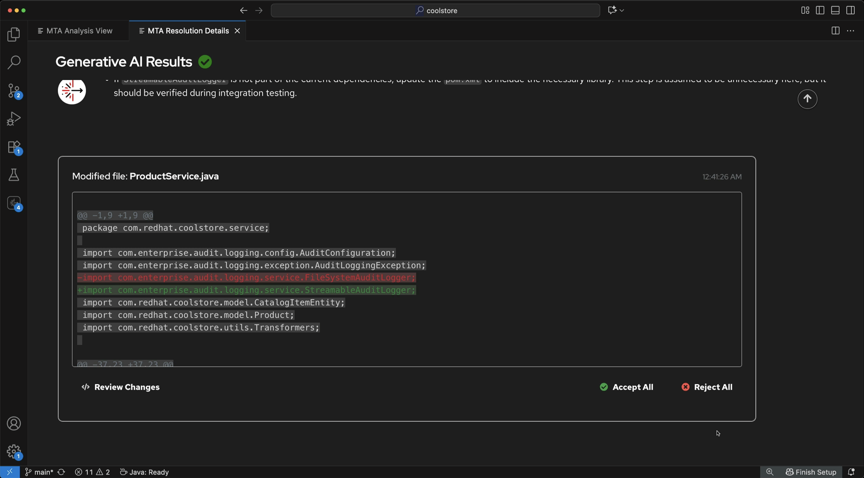Open Source Control view with badge
This screenshot has width=864, height=478.
14,90
